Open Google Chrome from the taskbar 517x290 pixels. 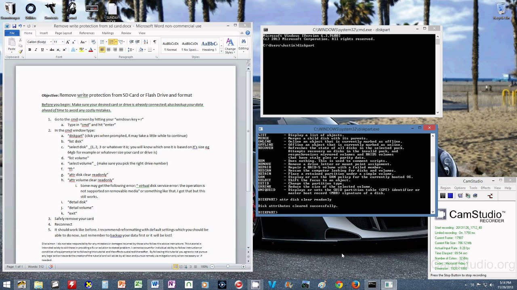point(339,285)
